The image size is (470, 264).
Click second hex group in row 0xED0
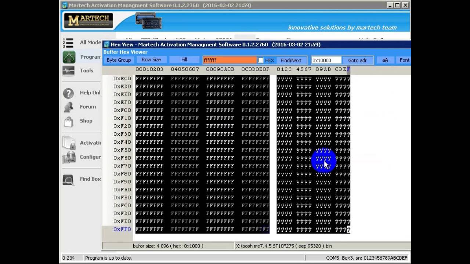click(185, 87)
